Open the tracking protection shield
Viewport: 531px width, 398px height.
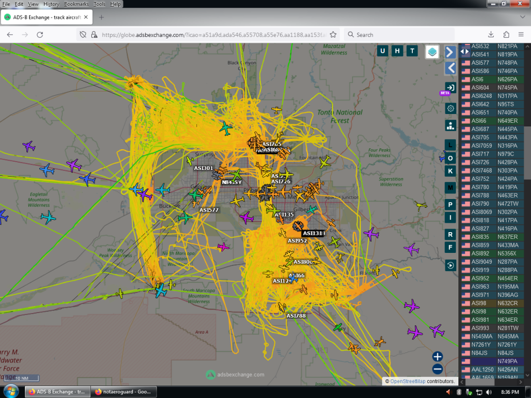[x=83, y=35]
